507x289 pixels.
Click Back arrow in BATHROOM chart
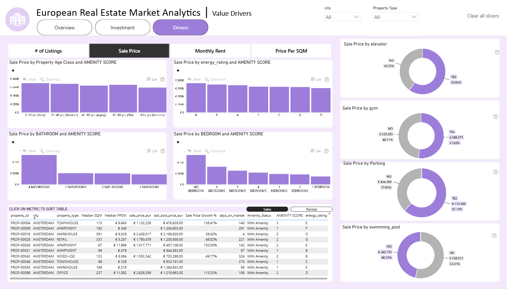[25, 151]
